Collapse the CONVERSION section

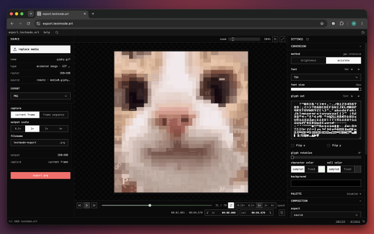(x=360, y=46)
